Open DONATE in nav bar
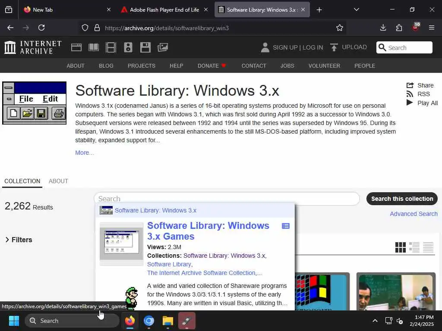The height and width of the screenshot is (331, 442). tap(212, 66)
